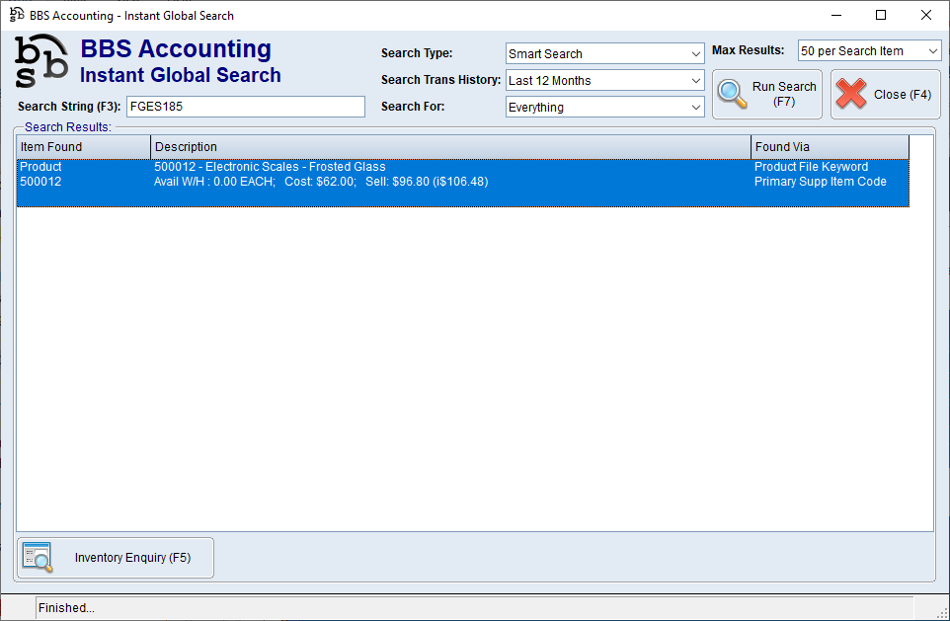Click the magnifying glass Run Search icon

pyautogui.click(x=733, y=94)
